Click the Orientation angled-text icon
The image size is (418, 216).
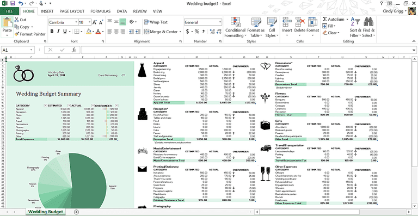point(132,22)
